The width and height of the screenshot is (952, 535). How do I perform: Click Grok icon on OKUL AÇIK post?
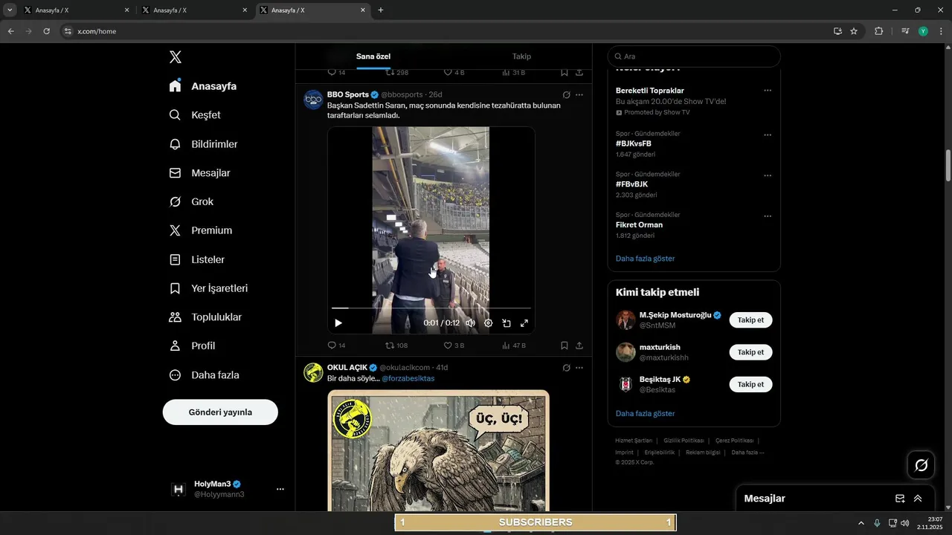(566, 368)
